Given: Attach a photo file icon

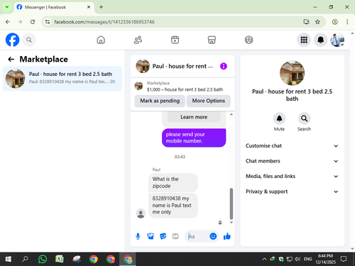Looking at the screenshot, I should coord(151,236).
